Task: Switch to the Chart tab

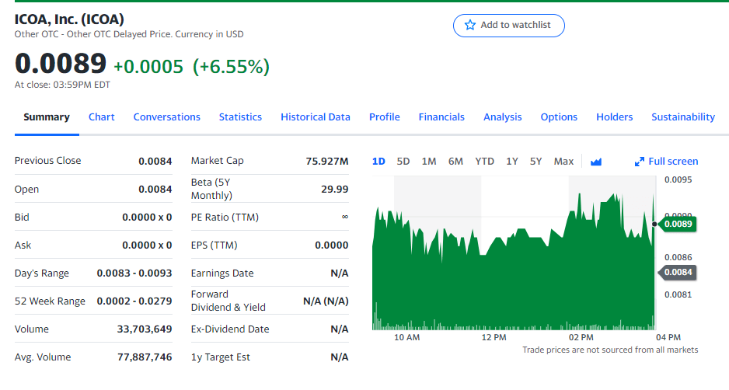Action: pyautogui.click(x=101, y=117)
